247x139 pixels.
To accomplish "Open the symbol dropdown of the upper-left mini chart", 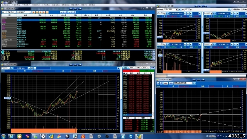I will coord(161,14).
